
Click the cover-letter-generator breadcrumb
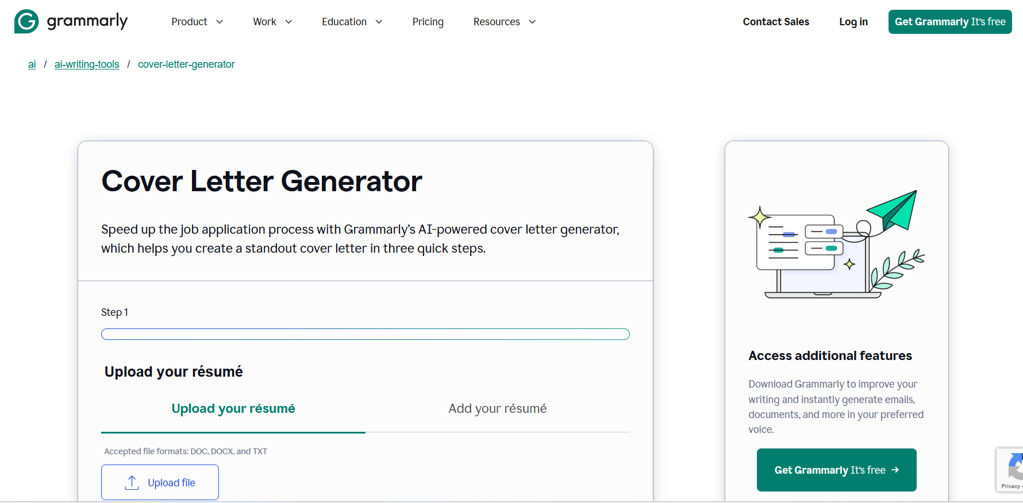pyautogui.click(x=186, y=64)
